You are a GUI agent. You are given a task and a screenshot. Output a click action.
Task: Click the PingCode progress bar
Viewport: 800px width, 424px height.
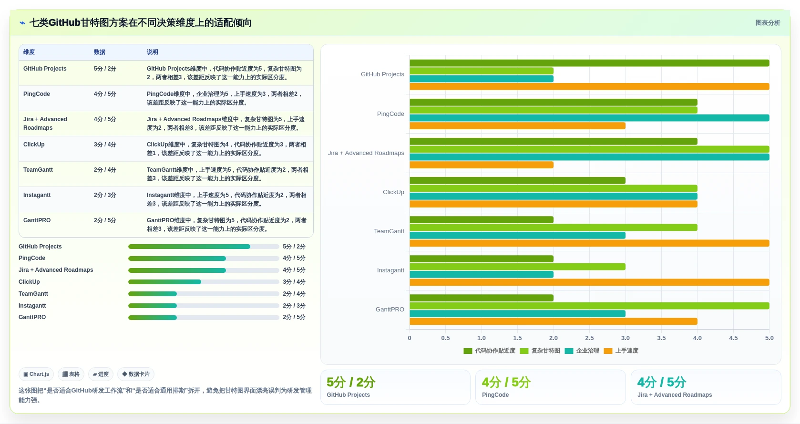[204, 259]
